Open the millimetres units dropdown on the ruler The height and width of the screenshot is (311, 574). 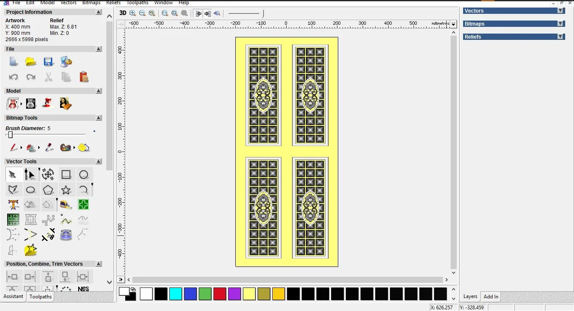click(x=453, y=24)
